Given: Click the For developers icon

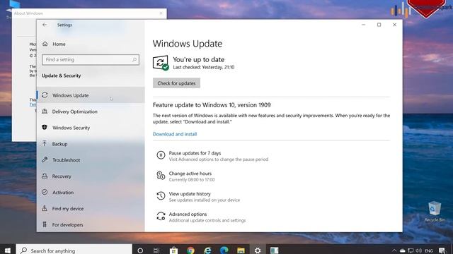Looking at the screenshot, I should [x=45, y=224].
